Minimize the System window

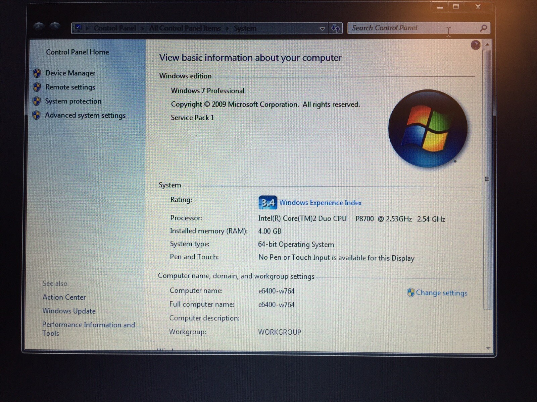pos(440,7)
